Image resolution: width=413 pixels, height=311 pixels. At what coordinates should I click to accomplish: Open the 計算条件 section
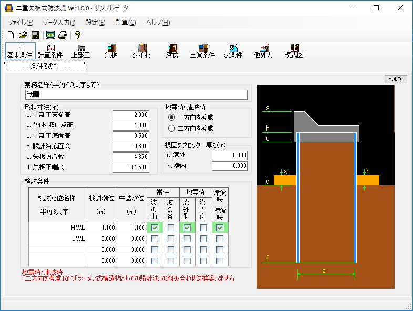(x=50, y=51)
